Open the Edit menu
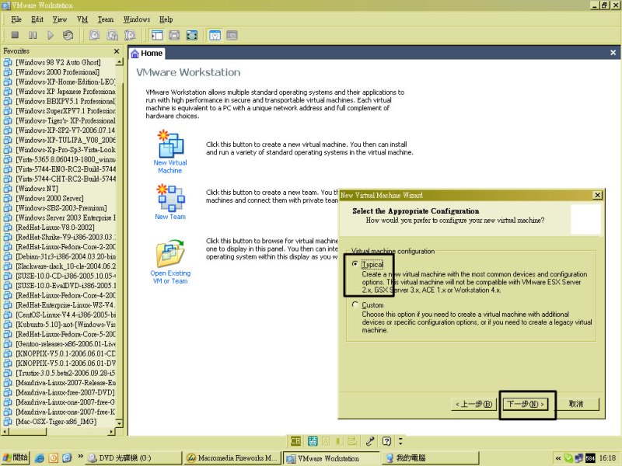This screenshot has width=622, height=466. click(37, 19)
